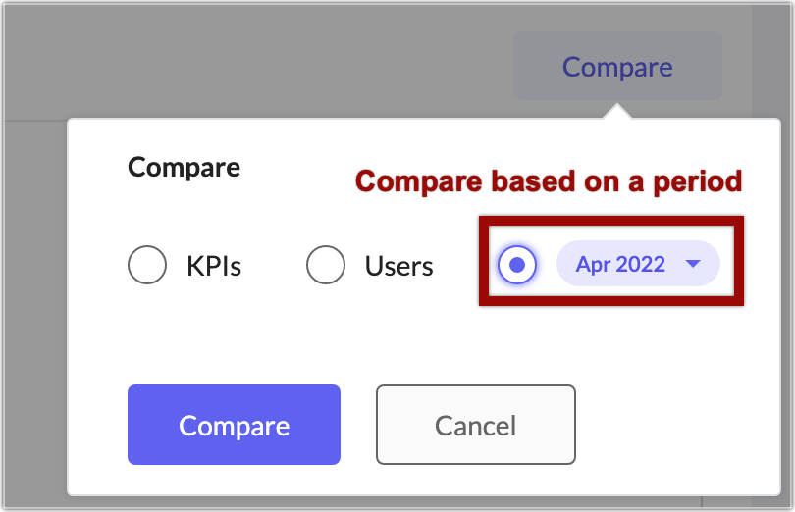Toggle the period comparison radio button
This screenshot has width=795, height=512.
[517, 265]
